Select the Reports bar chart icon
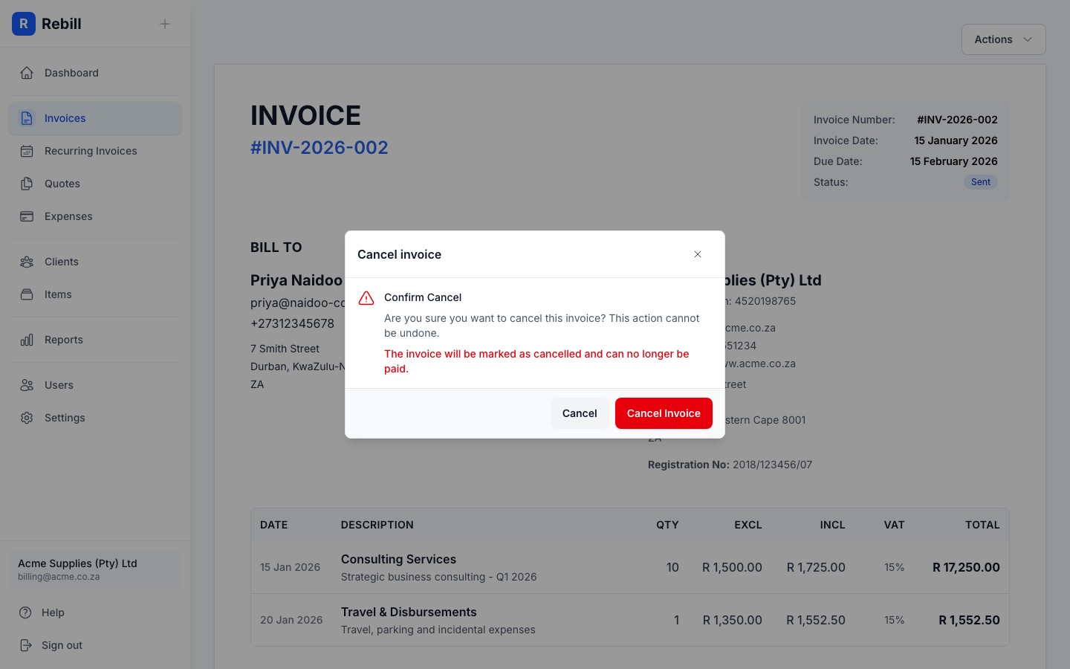Viewport: 1070px width, 669px height. 27,340
